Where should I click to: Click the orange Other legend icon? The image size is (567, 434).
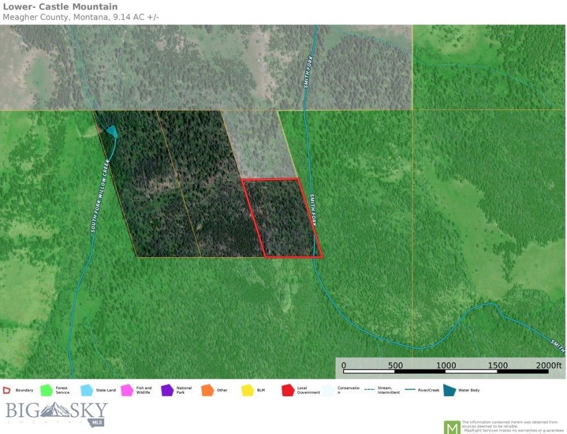pos(207,390)
